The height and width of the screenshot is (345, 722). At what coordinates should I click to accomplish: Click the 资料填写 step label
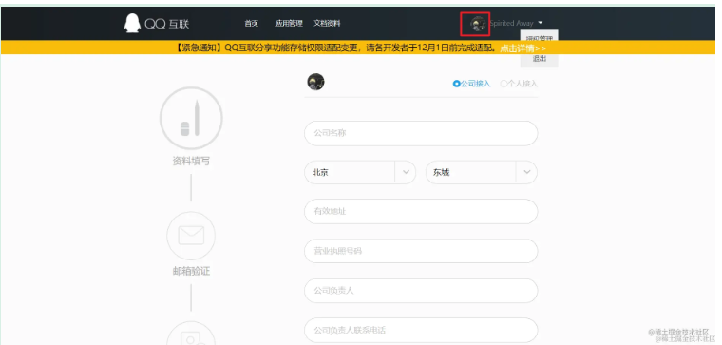pos(191,162)
